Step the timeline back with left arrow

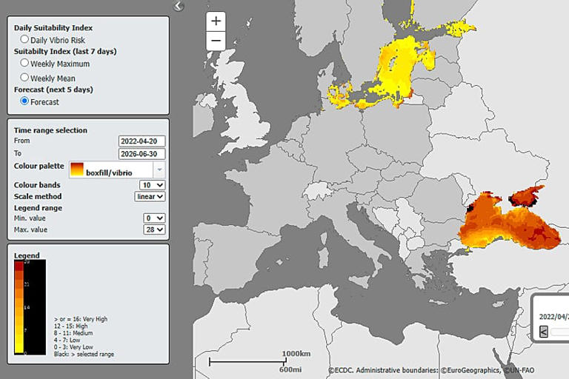point(544,332)
